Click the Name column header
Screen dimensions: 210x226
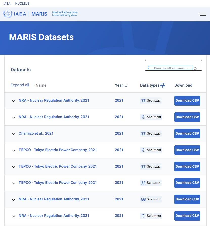click(x=41, y=85)
